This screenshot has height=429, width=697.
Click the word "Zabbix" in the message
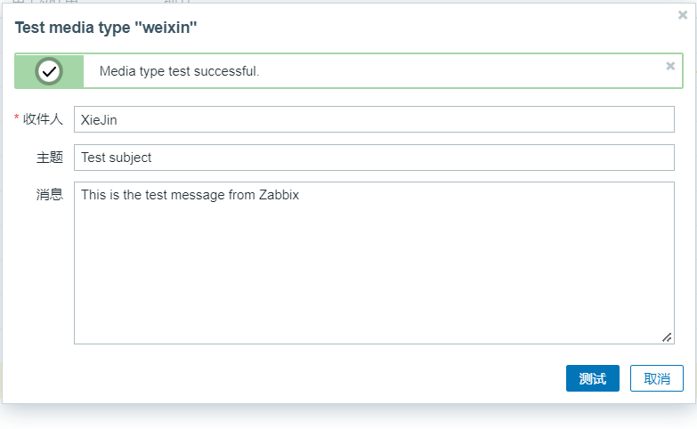pyautogui.click(x=279, y=195)
